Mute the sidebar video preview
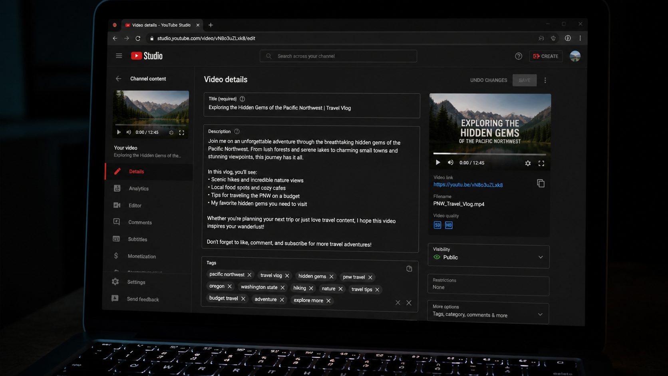This screenshot has width=668, height=376. click(129, 132)
